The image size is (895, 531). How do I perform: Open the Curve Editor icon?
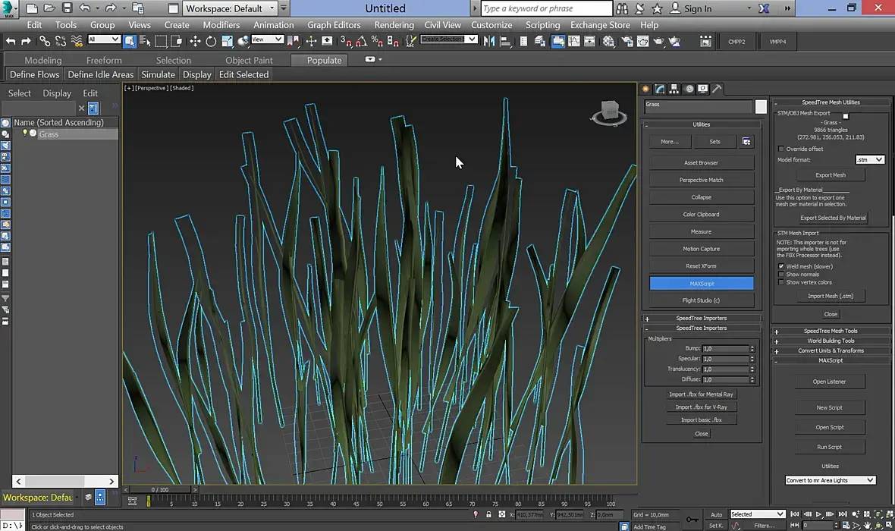coord(575,41)
